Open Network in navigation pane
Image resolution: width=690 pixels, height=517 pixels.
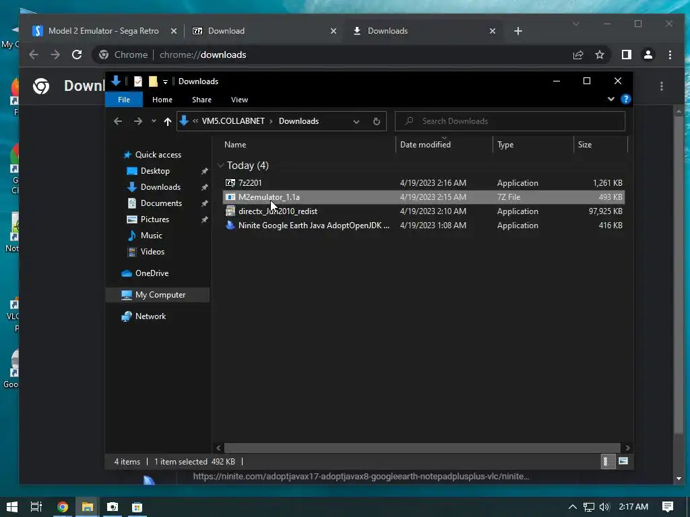[150, 316]
